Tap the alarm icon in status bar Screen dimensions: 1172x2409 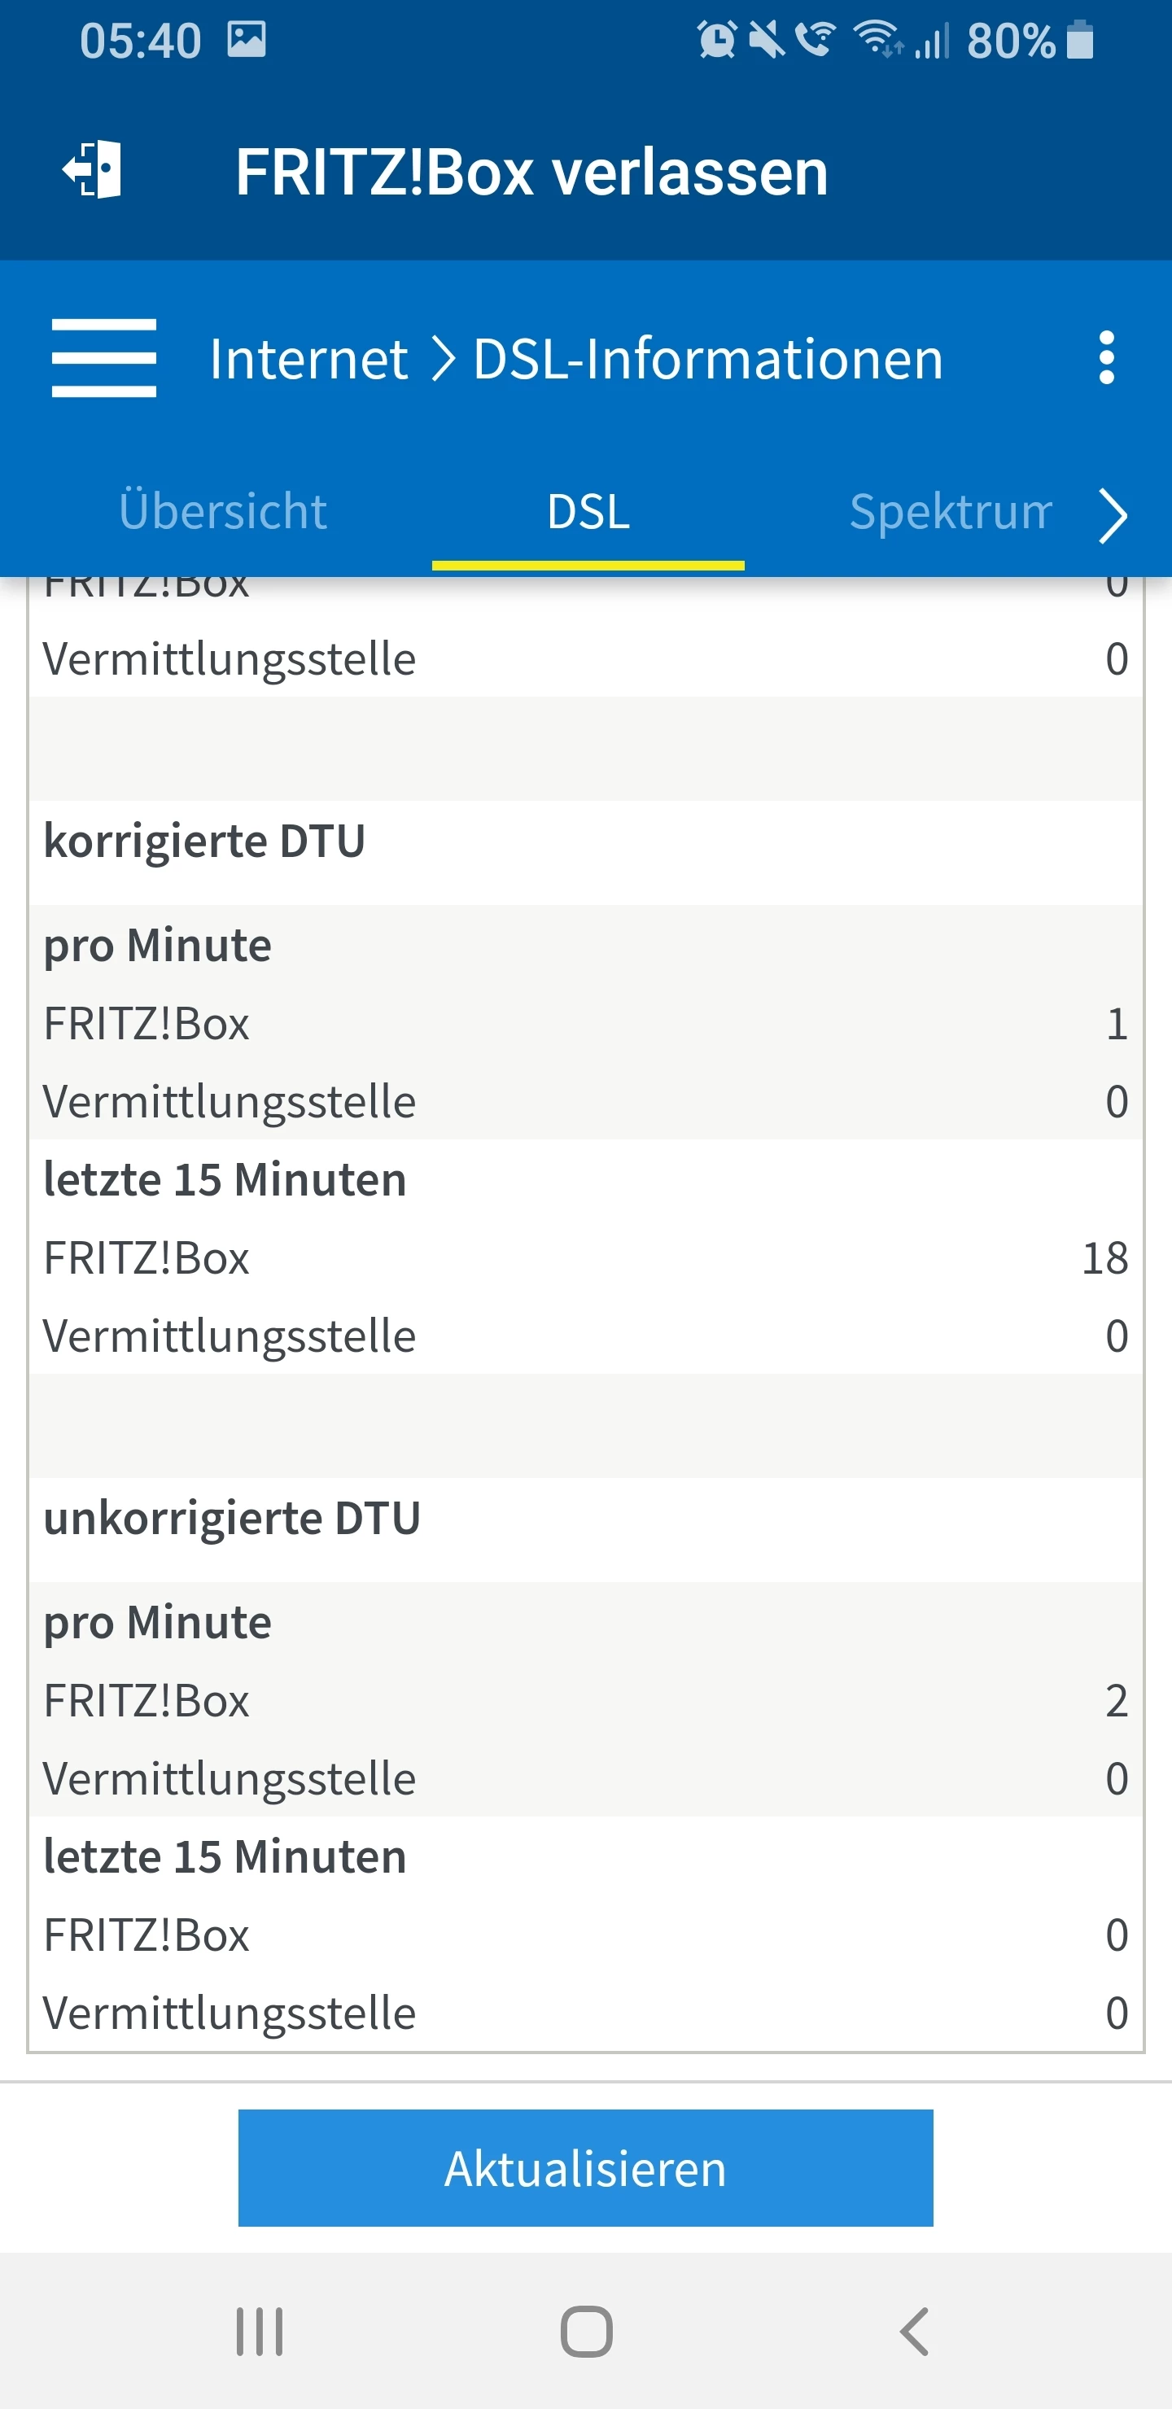(x=716, y=40)
